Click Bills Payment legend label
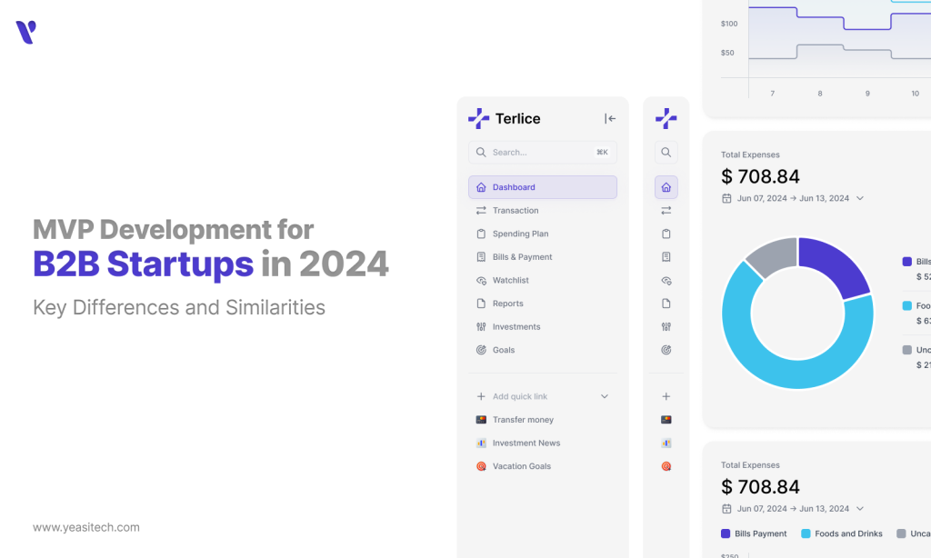Image resolution: width=931 pixels, height=558 pixels. coord(761,533)
